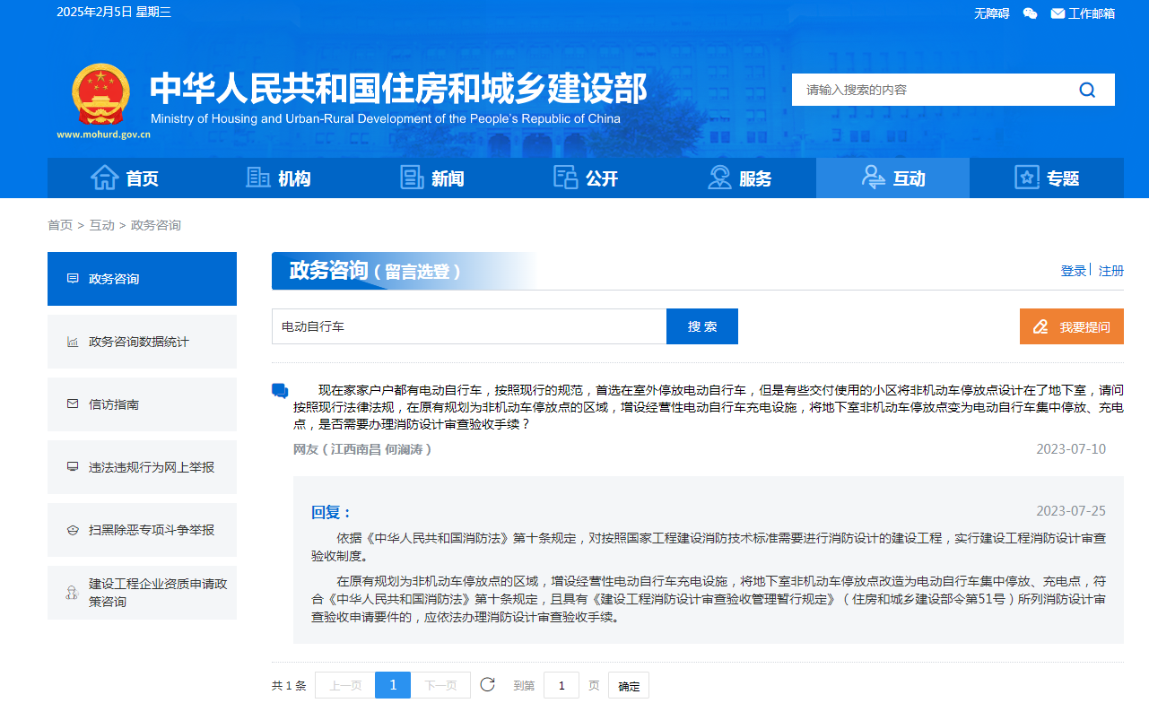Click the star icon beside 专题
The height and width of the screenshot is (703, 1149).
pos(1026,178)
